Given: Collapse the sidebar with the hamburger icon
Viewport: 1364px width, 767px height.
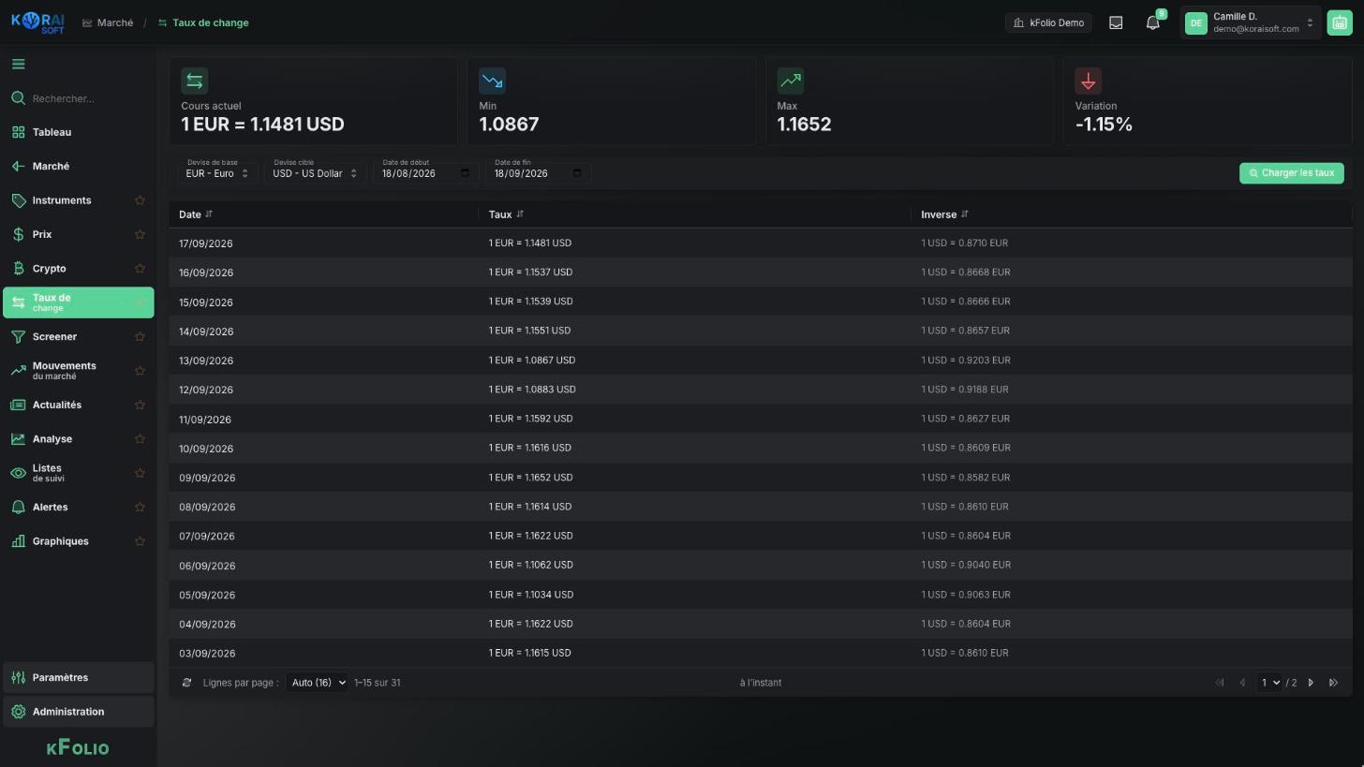Looking at the screenshot, I should 18,65.
